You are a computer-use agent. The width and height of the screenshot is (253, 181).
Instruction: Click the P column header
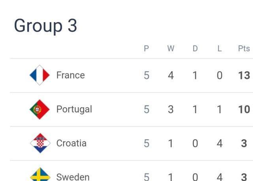click(146, 49)
